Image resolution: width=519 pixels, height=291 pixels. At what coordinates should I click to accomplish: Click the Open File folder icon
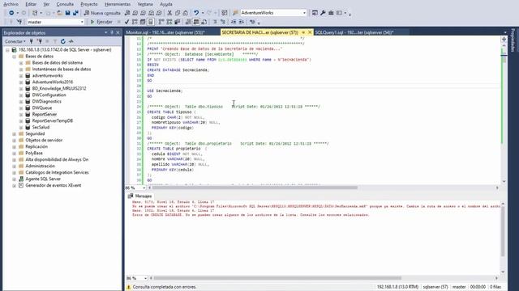point(59,13)
